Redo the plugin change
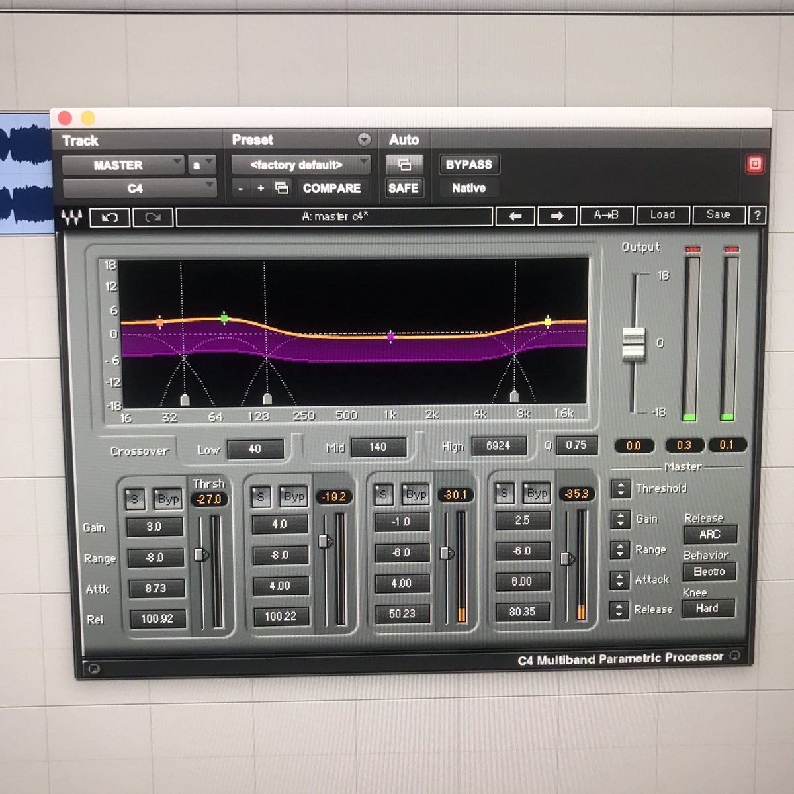The width and height of the screenshot is (794, 794). pyautogui.click(x=153, y=217)
